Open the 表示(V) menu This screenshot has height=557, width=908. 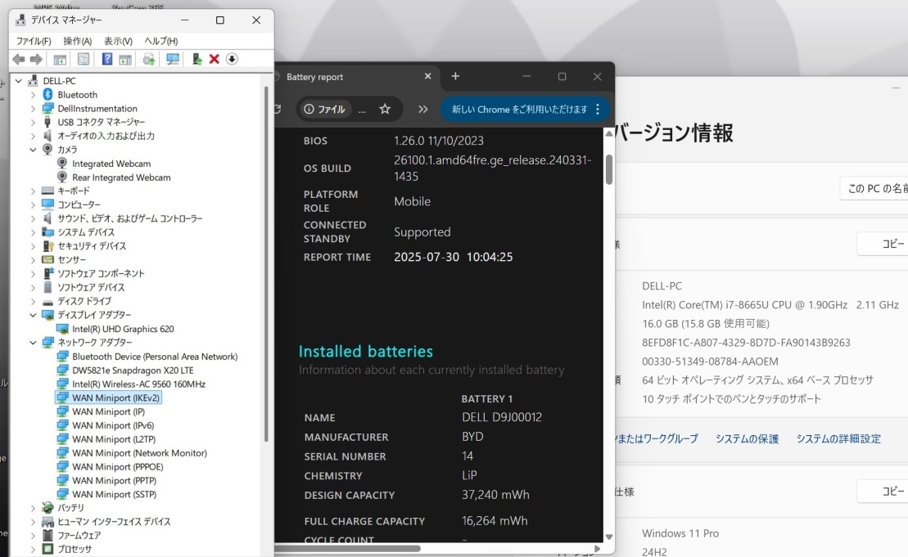click(x=118, y=41)
